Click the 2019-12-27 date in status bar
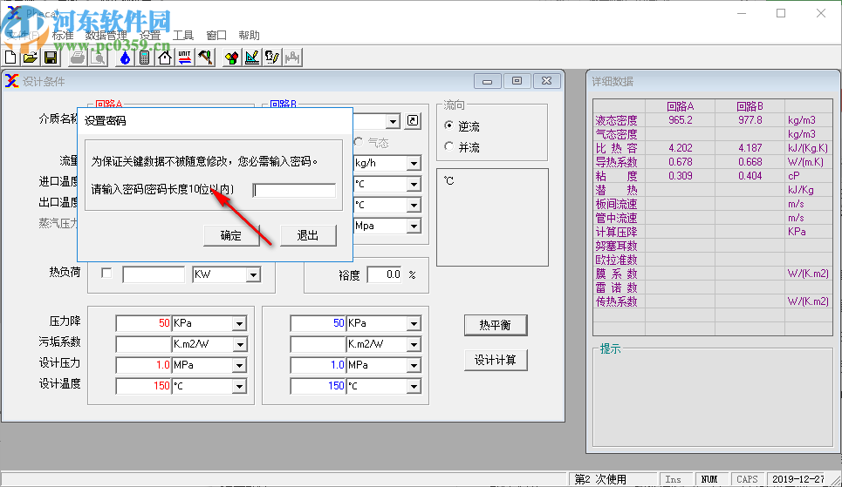842x487 pixels. (798, 479)
